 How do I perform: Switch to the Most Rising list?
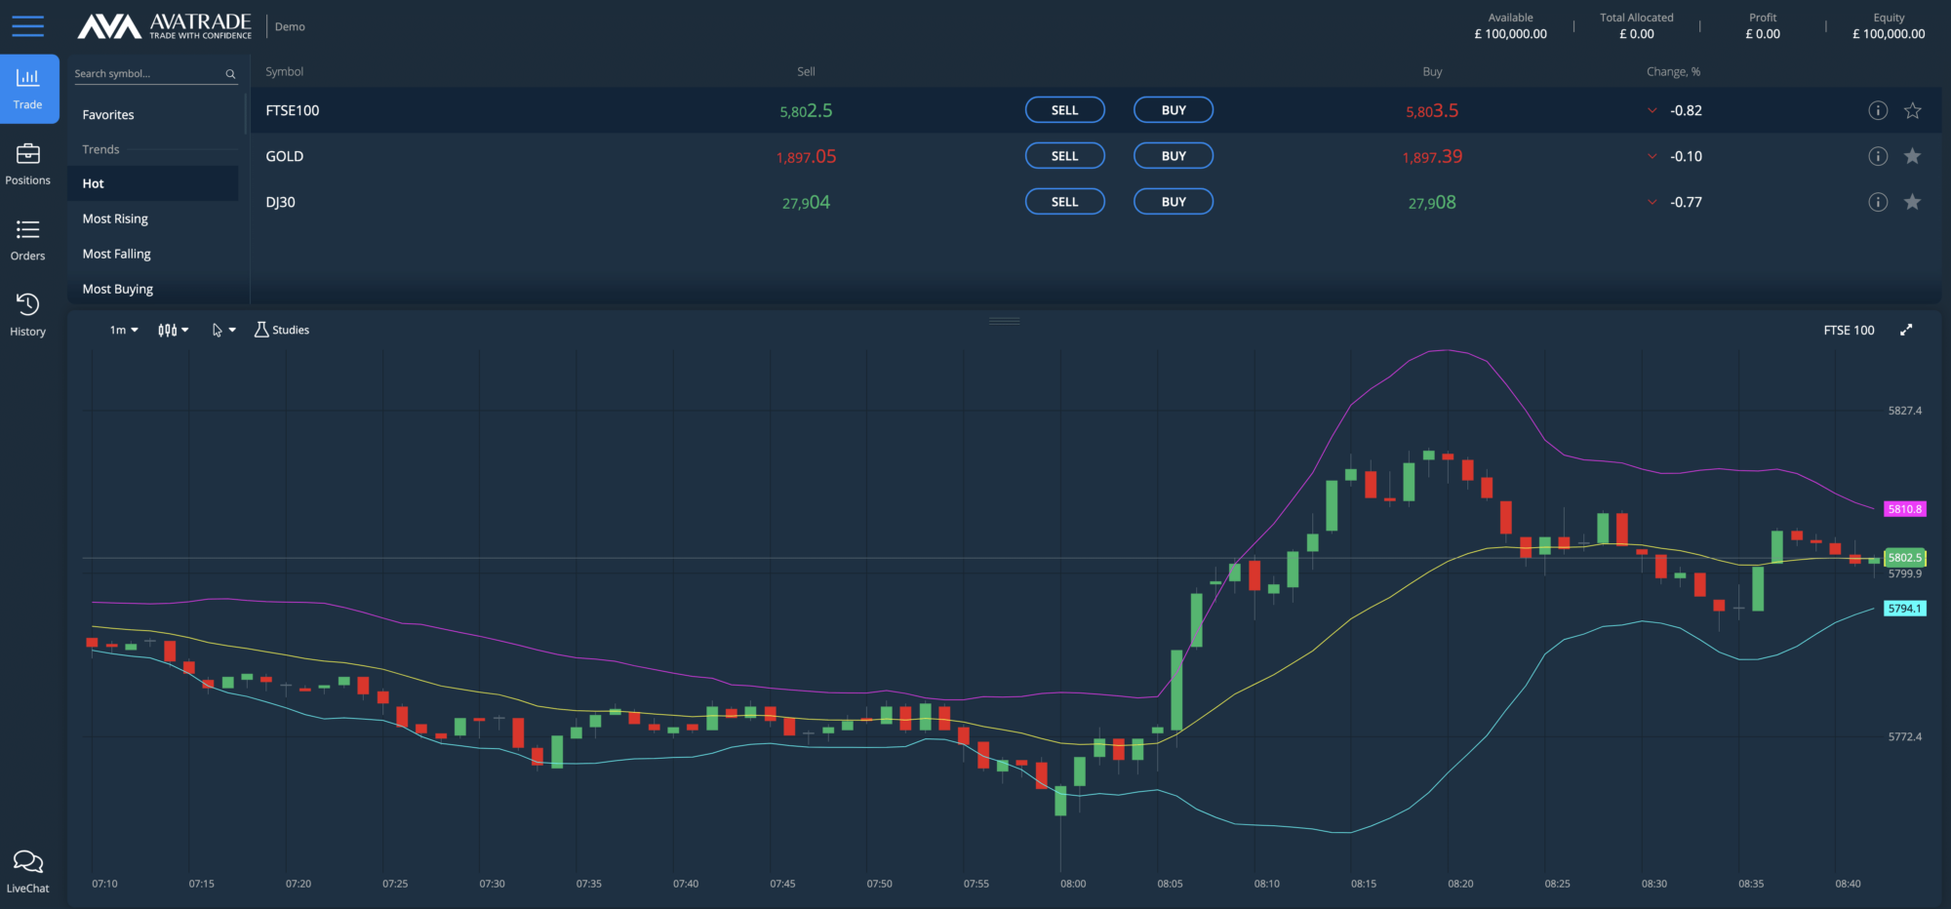point(115,218)
